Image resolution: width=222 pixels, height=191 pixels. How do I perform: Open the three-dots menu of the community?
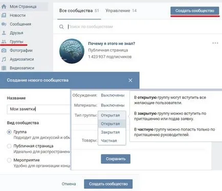(x=215, y=43)
